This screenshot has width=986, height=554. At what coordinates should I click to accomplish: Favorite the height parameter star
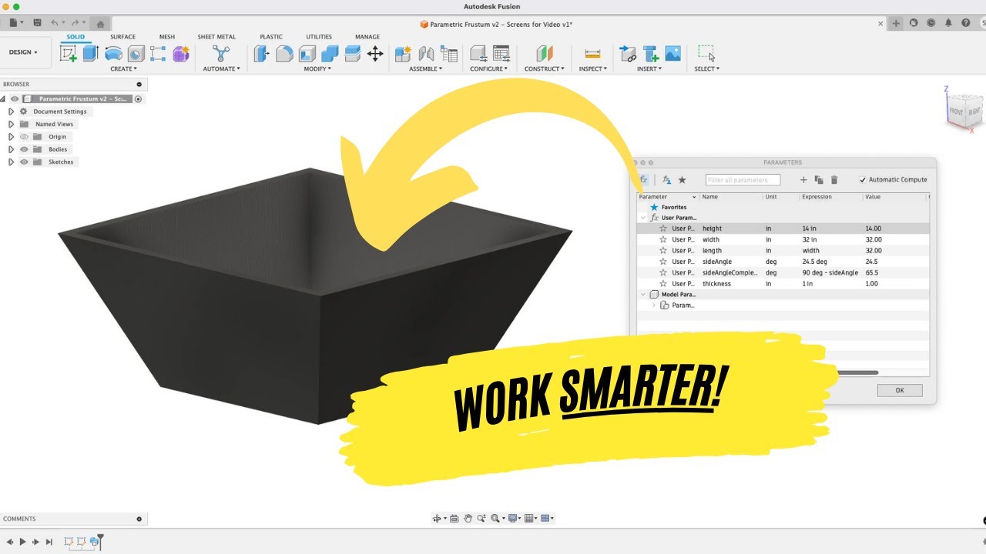(x=663, y=229)
